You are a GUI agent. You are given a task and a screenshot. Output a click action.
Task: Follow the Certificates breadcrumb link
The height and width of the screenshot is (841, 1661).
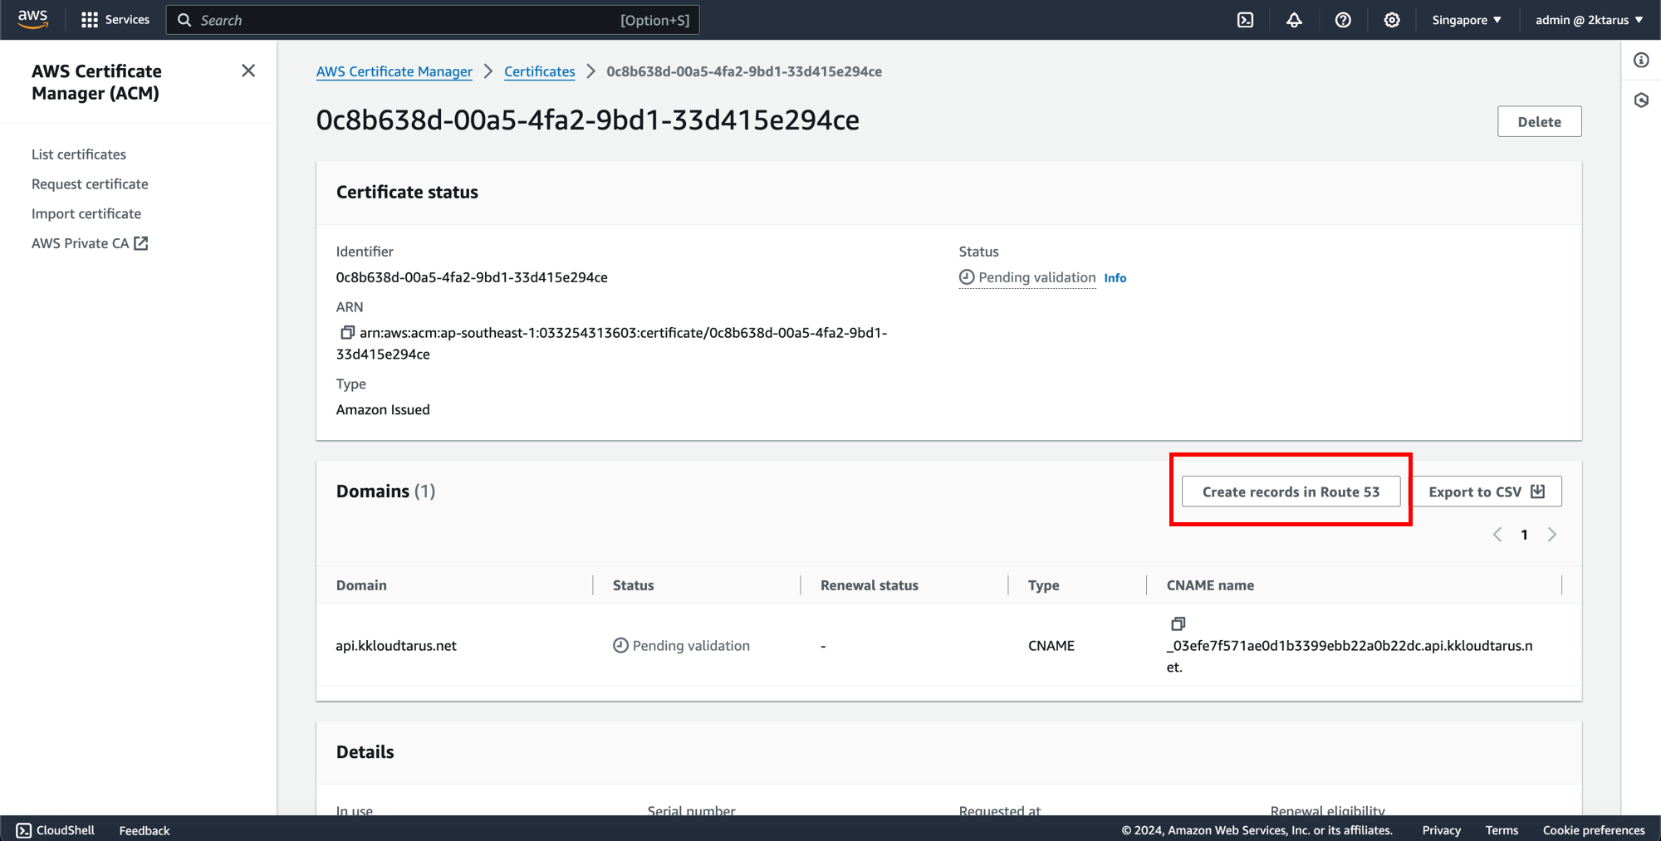coord(540,71)
